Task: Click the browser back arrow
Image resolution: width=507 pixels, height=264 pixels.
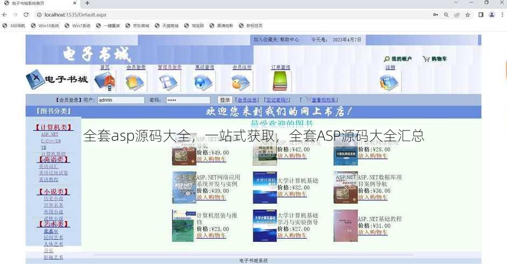Action: point(4,15)
